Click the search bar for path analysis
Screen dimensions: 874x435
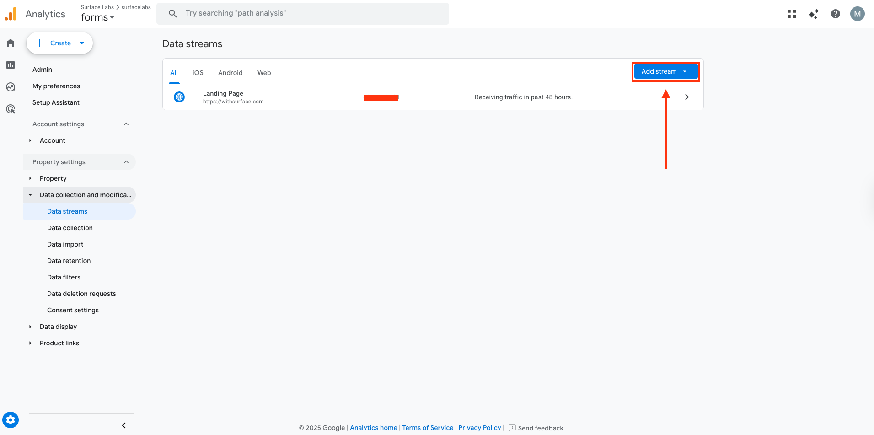click(x=303, y=13)
